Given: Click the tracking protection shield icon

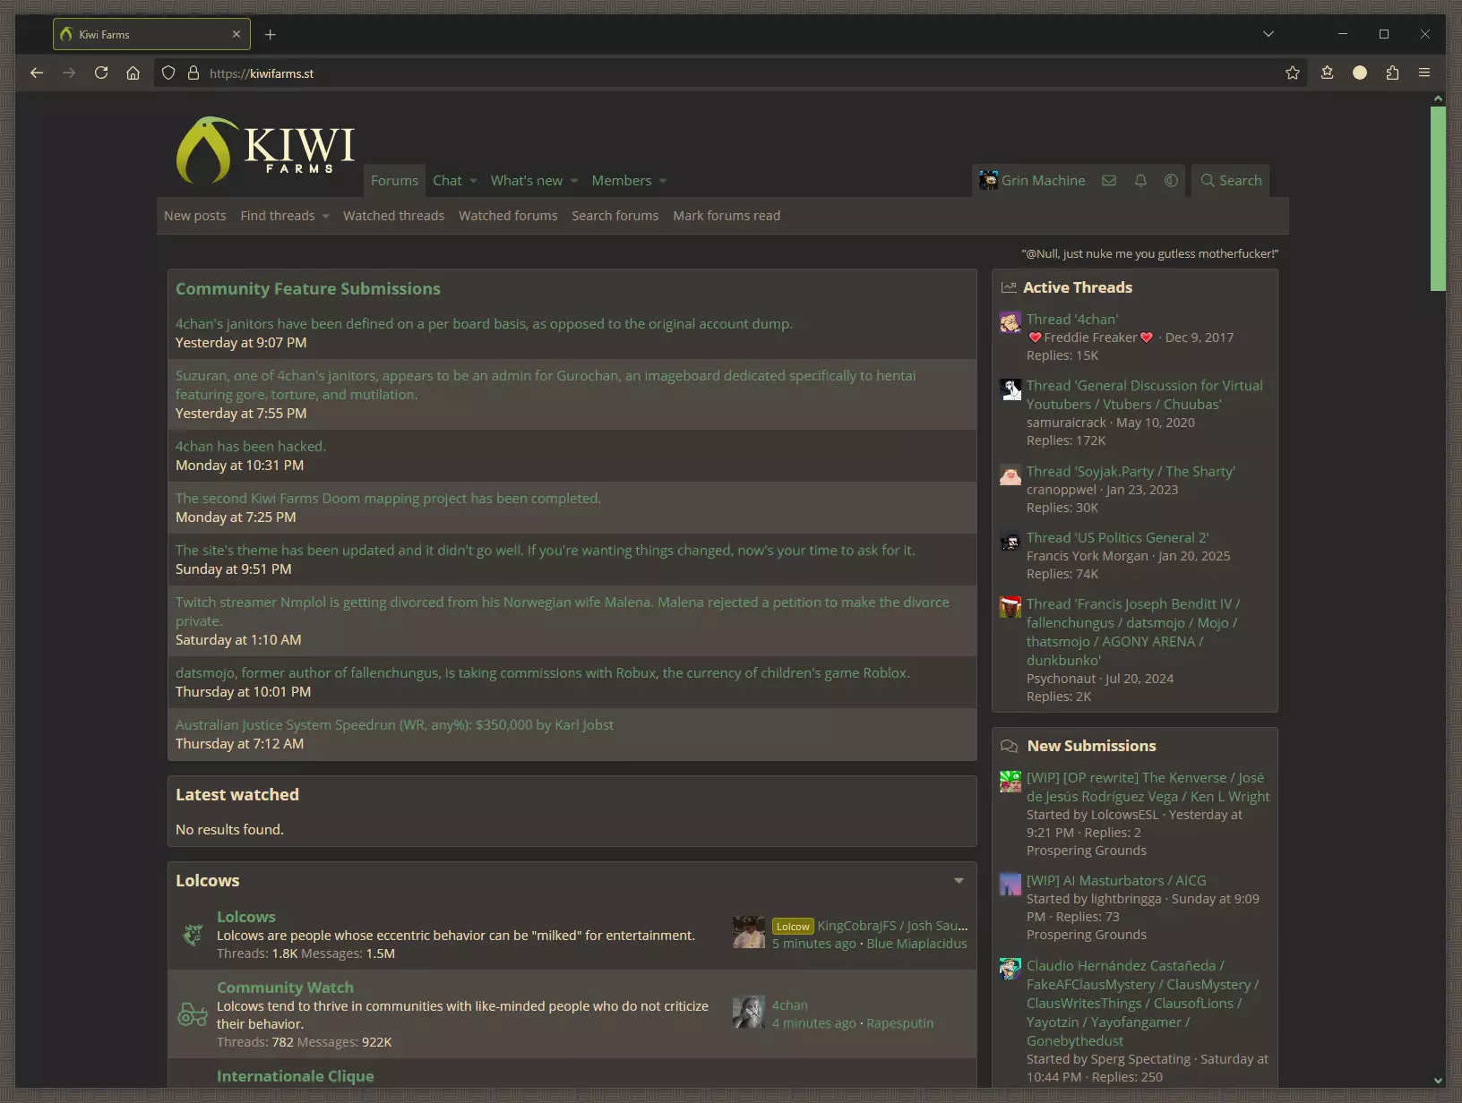Looking at the screenshot, I should pyautogui.click(x=168, y=73).
